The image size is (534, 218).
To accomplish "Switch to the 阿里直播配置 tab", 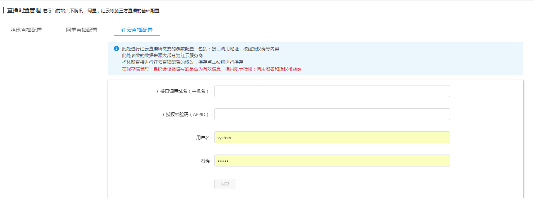I will click(82, 30).
